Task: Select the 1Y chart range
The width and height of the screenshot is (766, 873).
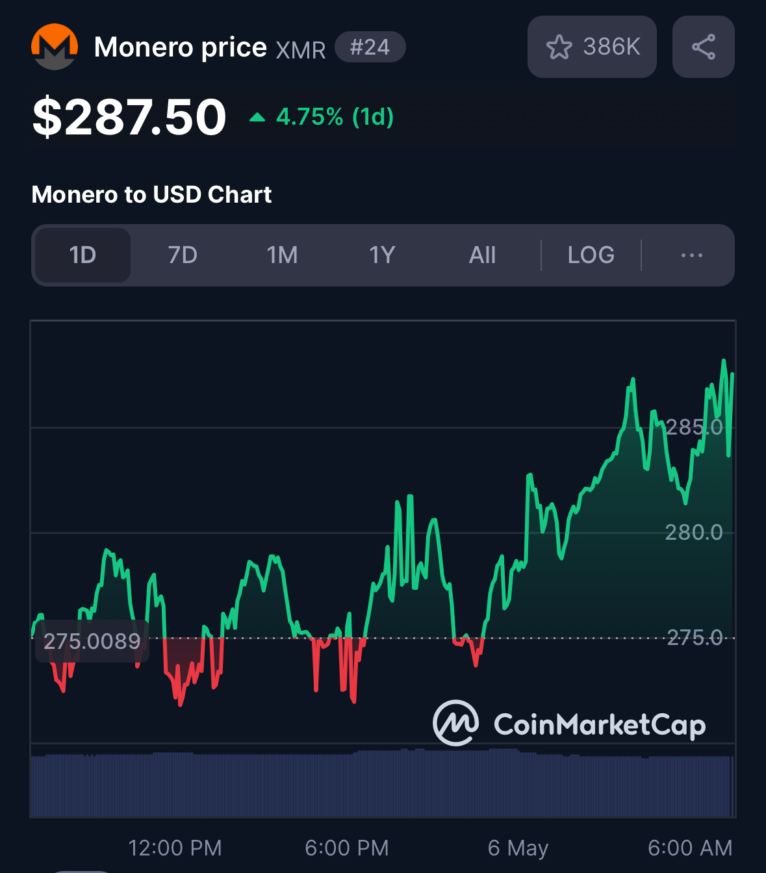Action: point(382,255)
